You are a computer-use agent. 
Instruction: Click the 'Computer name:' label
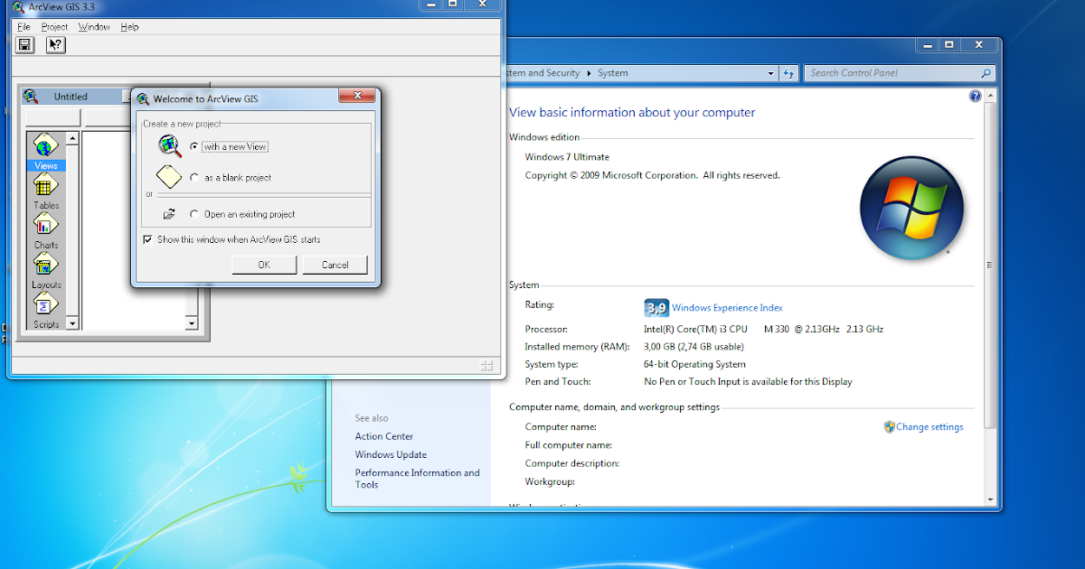pyautogui.click(x=561, y=427)
